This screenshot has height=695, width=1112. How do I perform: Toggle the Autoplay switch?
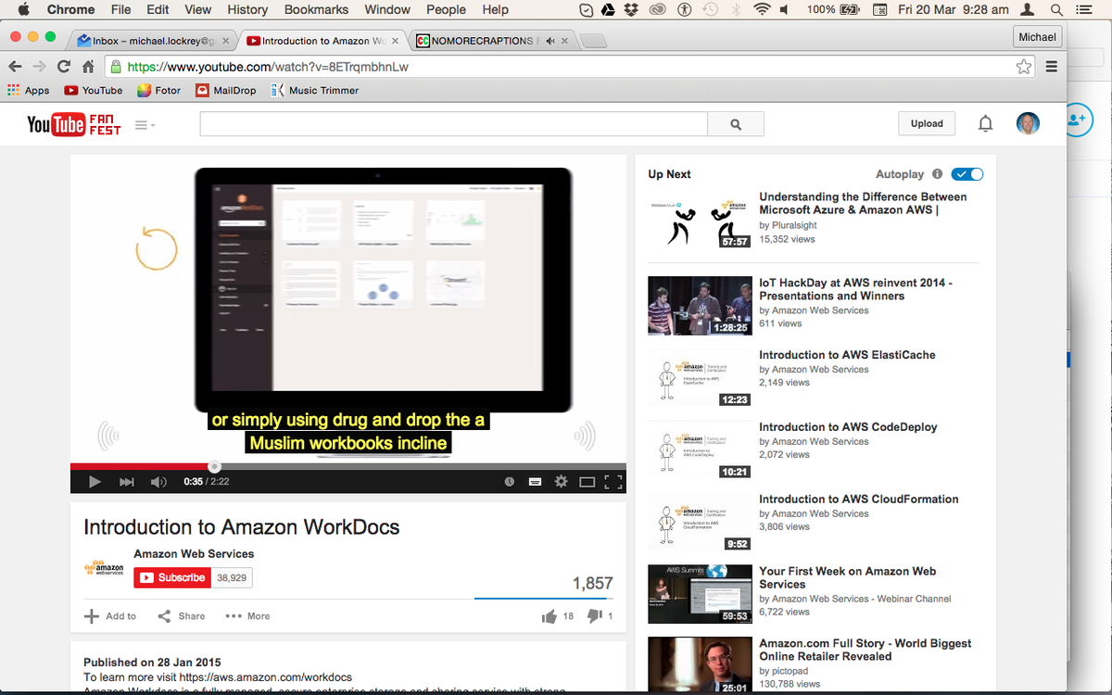(x=967, y=174)
